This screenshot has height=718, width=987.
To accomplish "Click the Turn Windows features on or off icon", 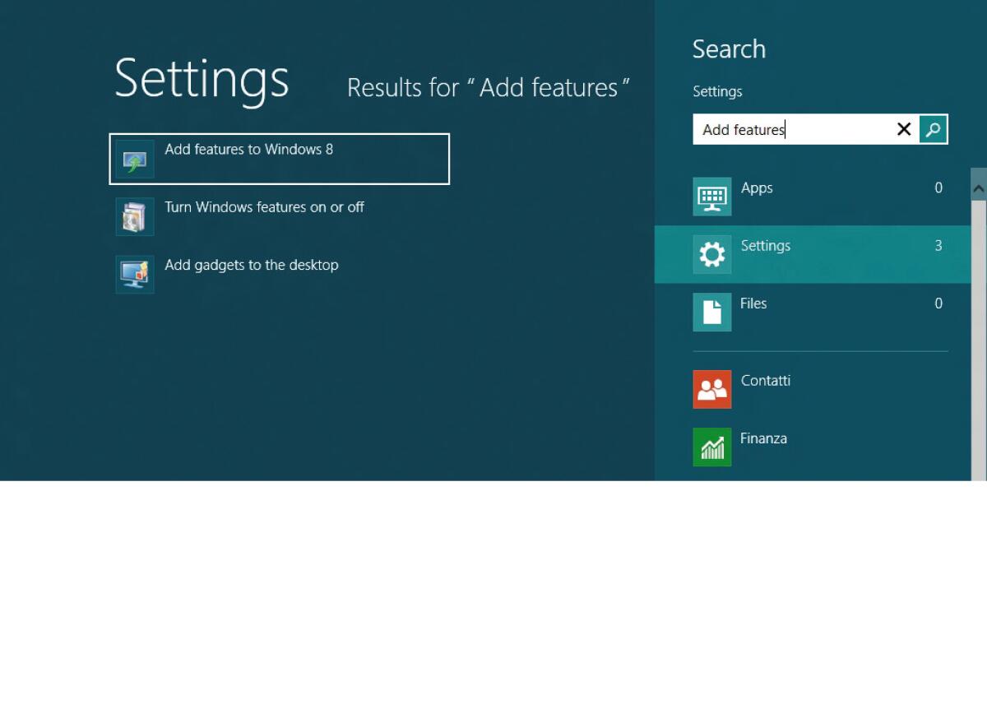I will click(x=134, y=215).
